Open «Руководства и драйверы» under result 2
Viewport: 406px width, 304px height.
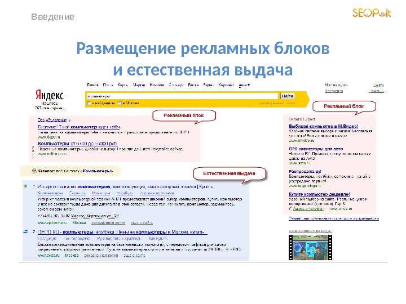pyautogui.click(x=120, y=238)
